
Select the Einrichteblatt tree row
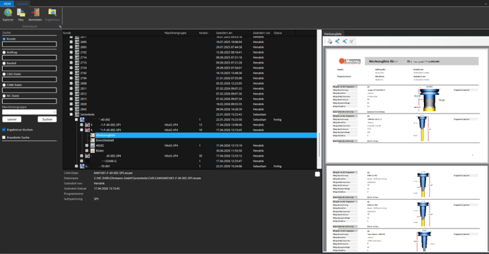tap(105, 140)
